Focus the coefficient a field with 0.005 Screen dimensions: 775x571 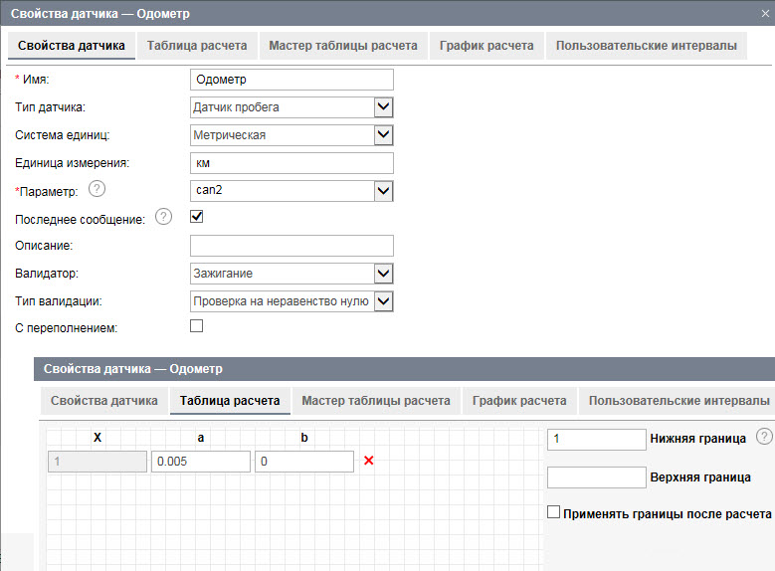(200, 462)
